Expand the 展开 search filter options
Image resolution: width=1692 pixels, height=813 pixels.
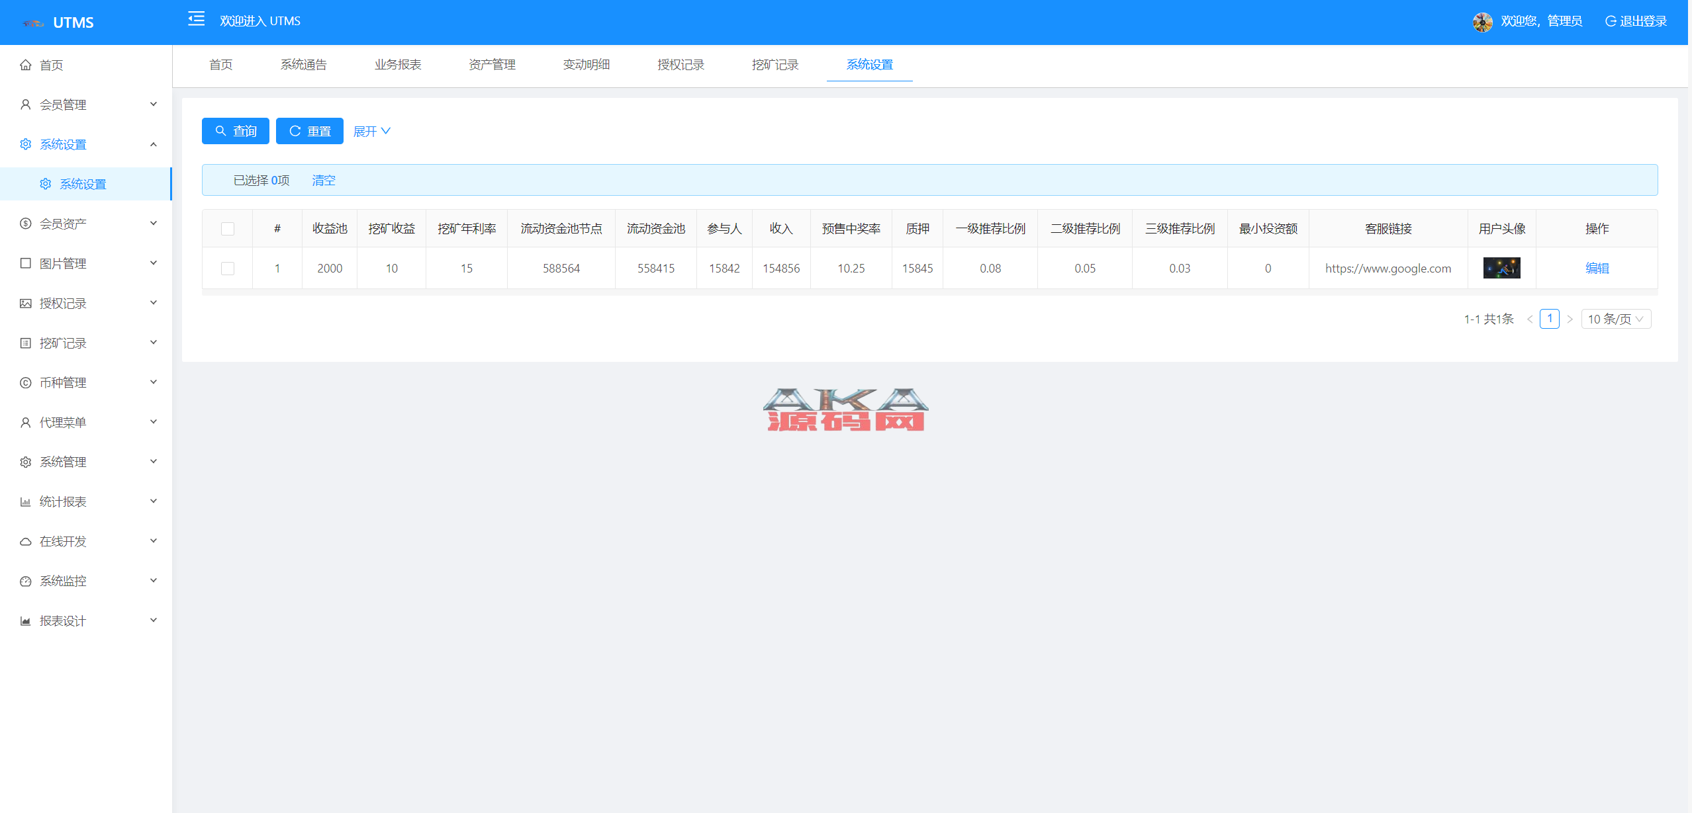[x=371, y=131]
